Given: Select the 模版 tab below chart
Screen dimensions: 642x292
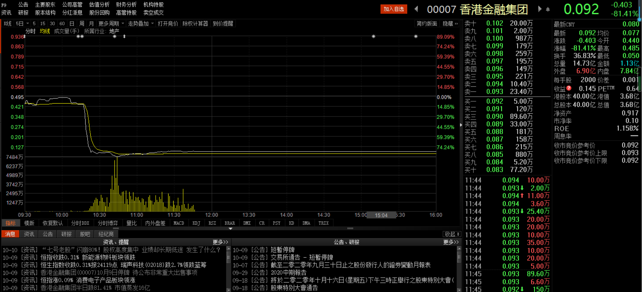Looking at the screenshot, I should (29, 223).
